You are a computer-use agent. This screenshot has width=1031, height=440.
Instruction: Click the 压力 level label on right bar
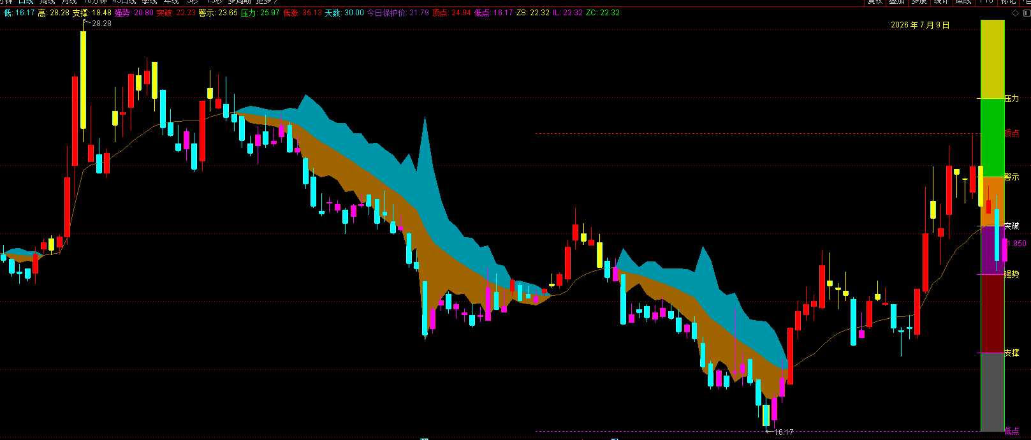click(1012, 99)
